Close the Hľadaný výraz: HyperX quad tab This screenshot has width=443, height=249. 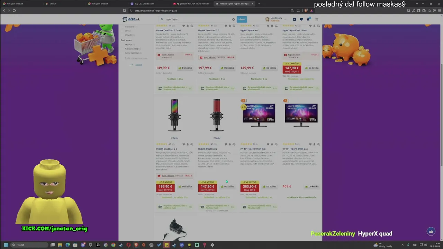253,4
